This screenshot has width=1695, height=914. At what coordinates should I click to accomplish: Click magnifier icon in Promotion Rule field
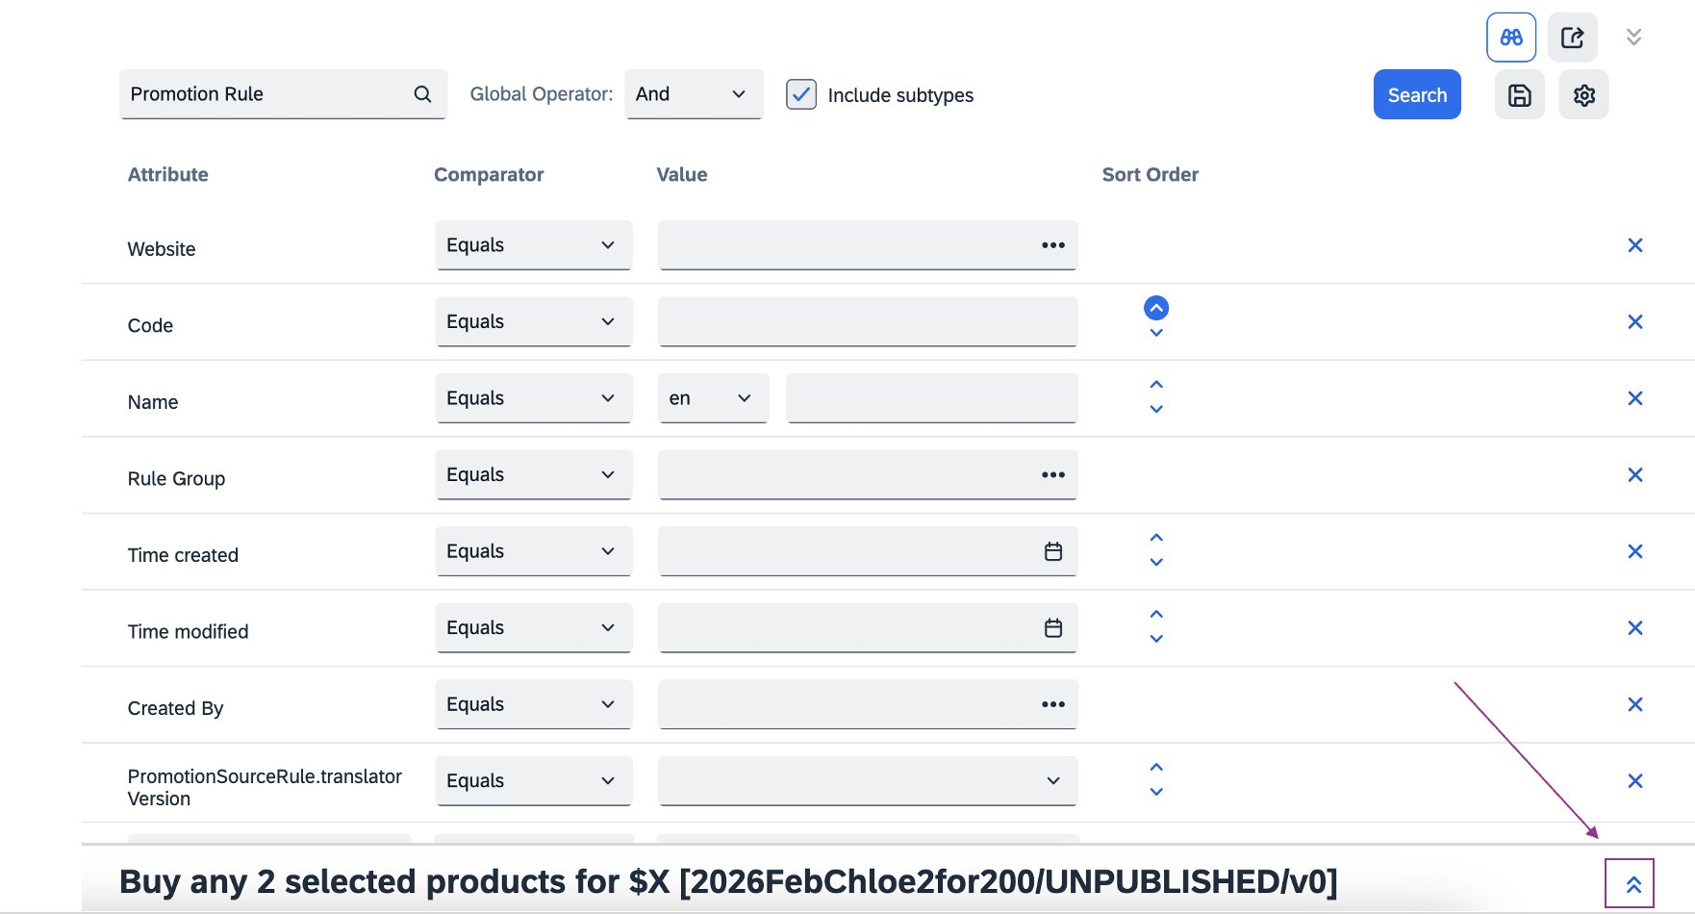pyautogui.click(x=422, y=94)
